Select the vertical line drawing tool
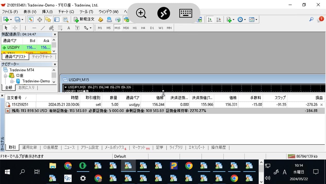326x184 pixels. click(x=25, y=28)
